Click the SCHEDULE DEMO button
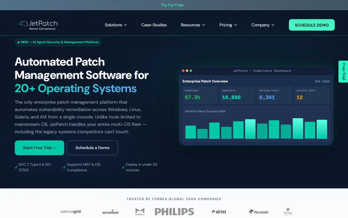The width and height of the screenshot is (348, 218). click(x=312, y=25)
